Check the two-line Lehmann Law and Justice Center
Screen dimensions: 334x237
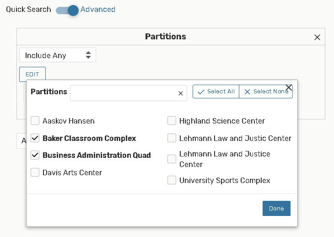point(172,159)
